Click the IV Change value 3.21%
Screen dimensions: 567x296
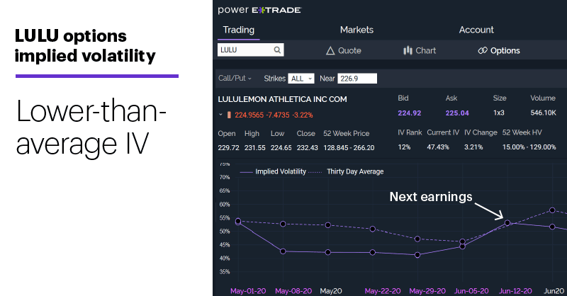click(x=473, y=147)
